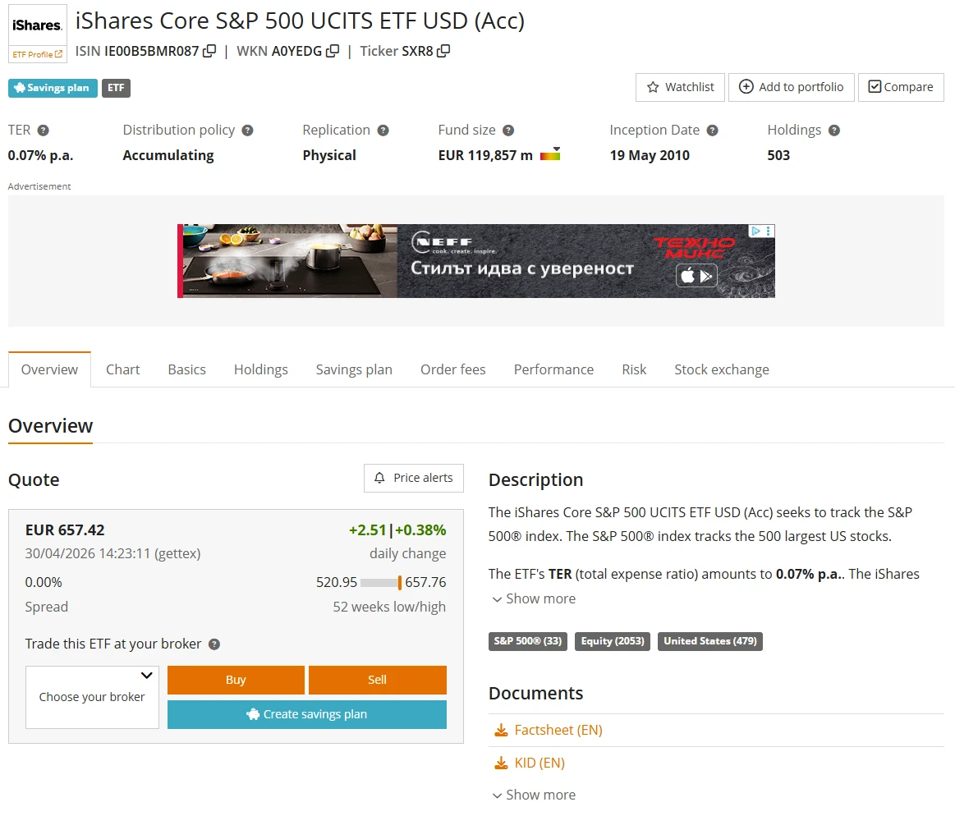Copy the SXR8 ticker using copy icon
Image resolution: width=955 pixels, height=839 pixels.
click(x=443, y=51)
